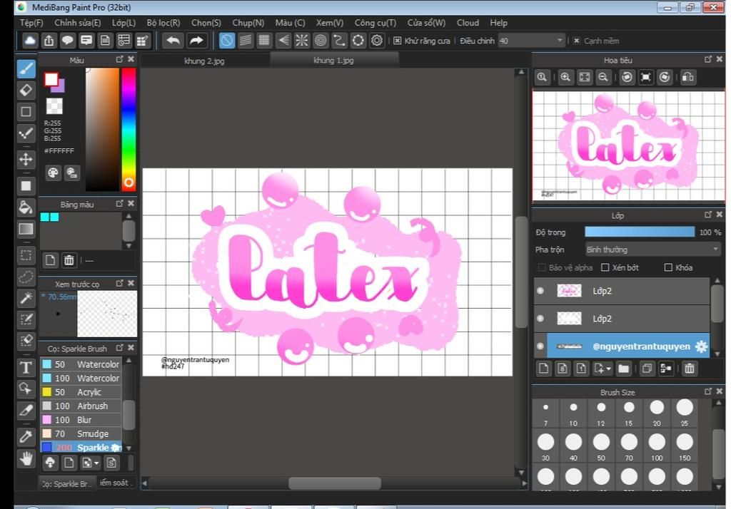This screenshot has width=731, height=509.
Task: Add a new layer folder
Action: (623, 369)
